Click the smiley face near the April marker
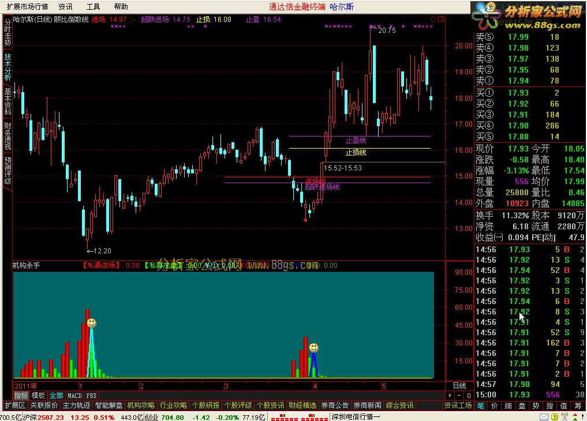Viewport: 587px width, 421px height. [314, 348]
